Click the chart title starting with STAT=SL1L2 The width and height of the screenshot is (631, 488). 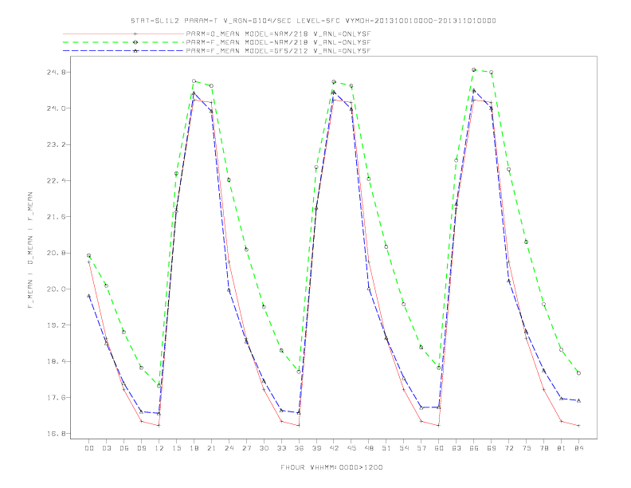point(313,21)
